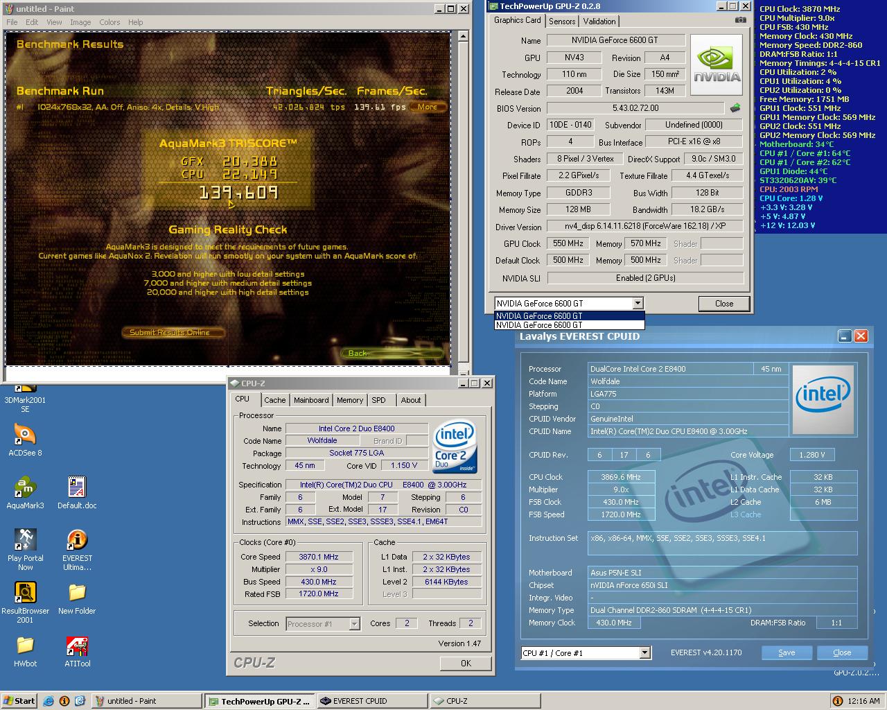Switch to the Memory tab in CPU-Z
Image resolution: width=887 pixels, height=710 pixels.
350,400
